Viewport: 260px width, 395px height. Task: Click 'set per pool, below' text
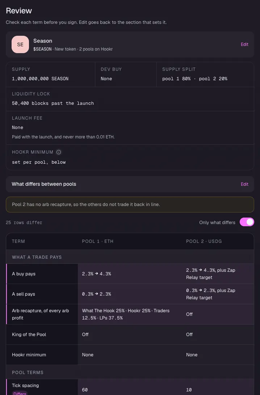point(39,162)
